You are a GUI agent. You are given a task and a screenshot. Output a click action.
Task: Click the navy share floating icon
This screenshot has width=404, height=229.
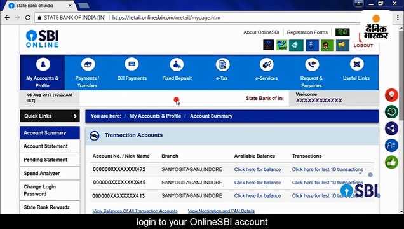pyautogui.click(x=391, y=128)
